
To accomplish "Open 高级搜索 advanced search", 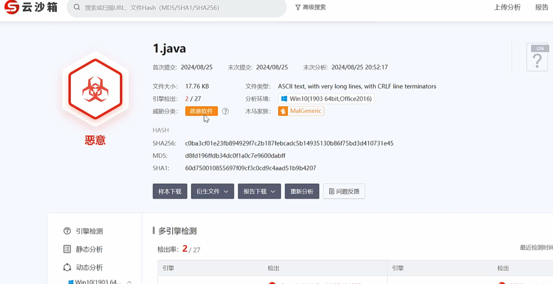I will (x=311, y=7).
